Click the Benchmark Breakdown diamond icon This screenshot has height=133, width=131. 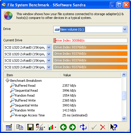(7, 80)
